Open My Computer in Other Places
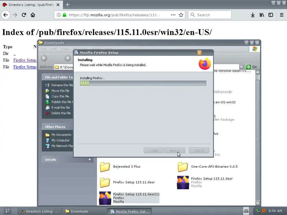Image resolution: width=287 pixels, height=215 pixels. [57, 141]
